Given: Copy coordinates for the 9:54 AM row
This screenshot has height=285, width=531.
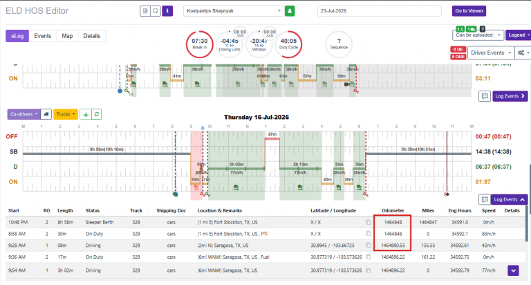Looking at the screenshot, I should [368, 270].
